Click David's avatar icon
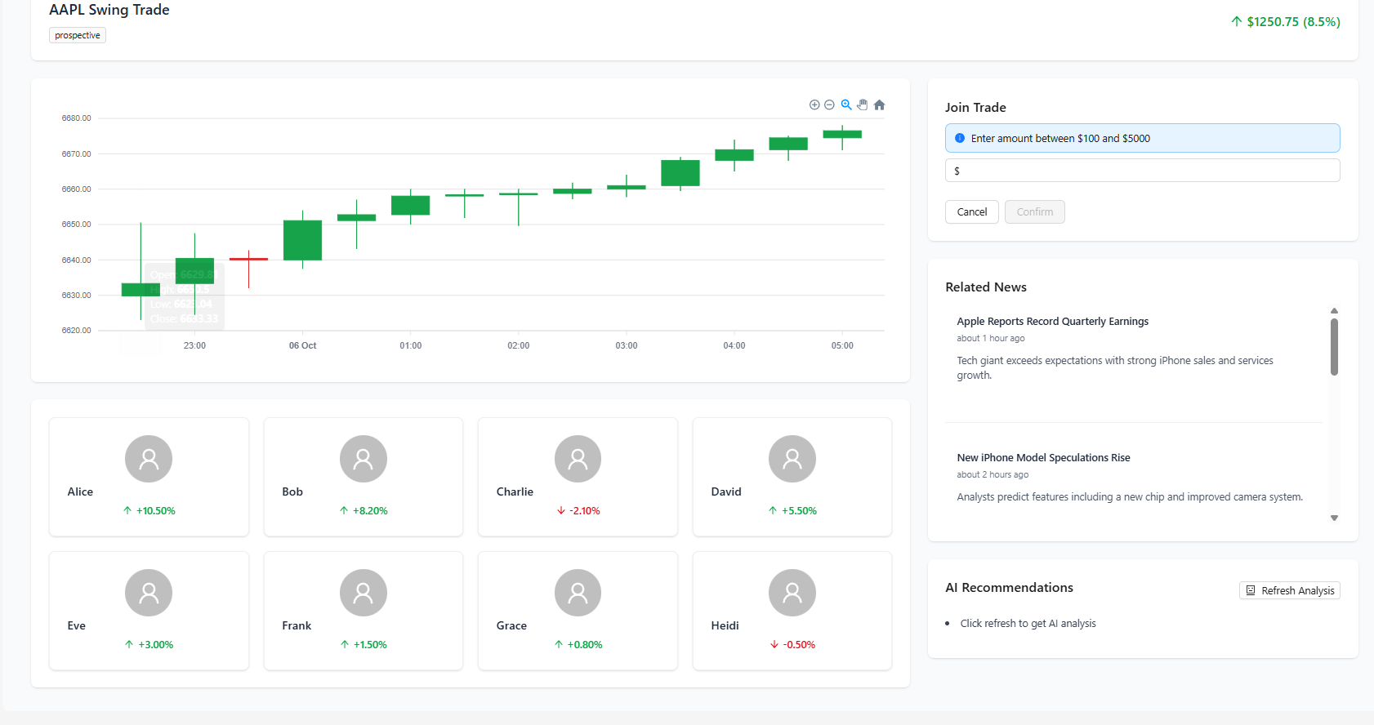The height and width of the screenshot is (725, 1374). pyautogui.click(x=792, y=459)
